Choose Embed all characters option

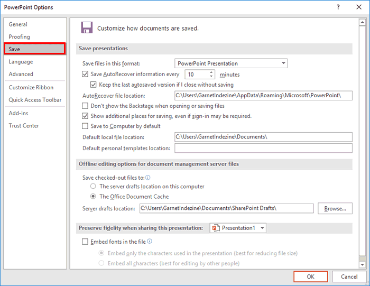click(x=101, y=263)
